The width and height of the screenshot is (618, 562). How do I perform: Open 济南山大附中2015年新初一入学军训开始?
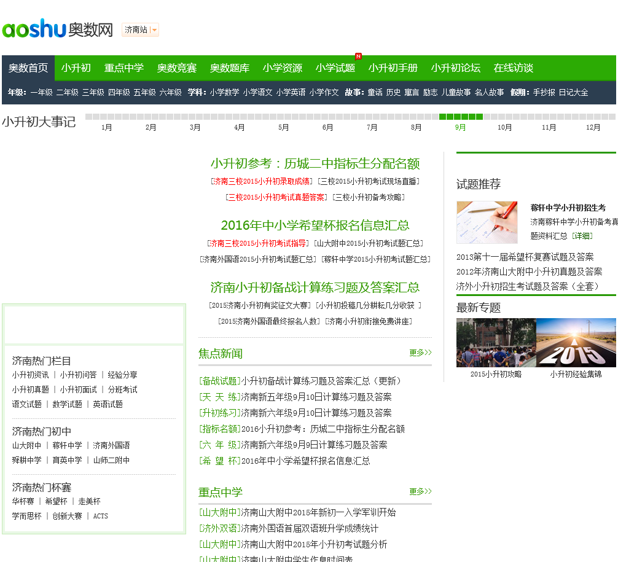pos(318,512)
